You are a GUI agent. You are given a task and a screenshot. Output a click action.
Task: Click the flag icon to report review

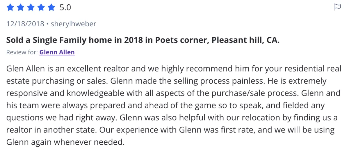click(337, 8)
